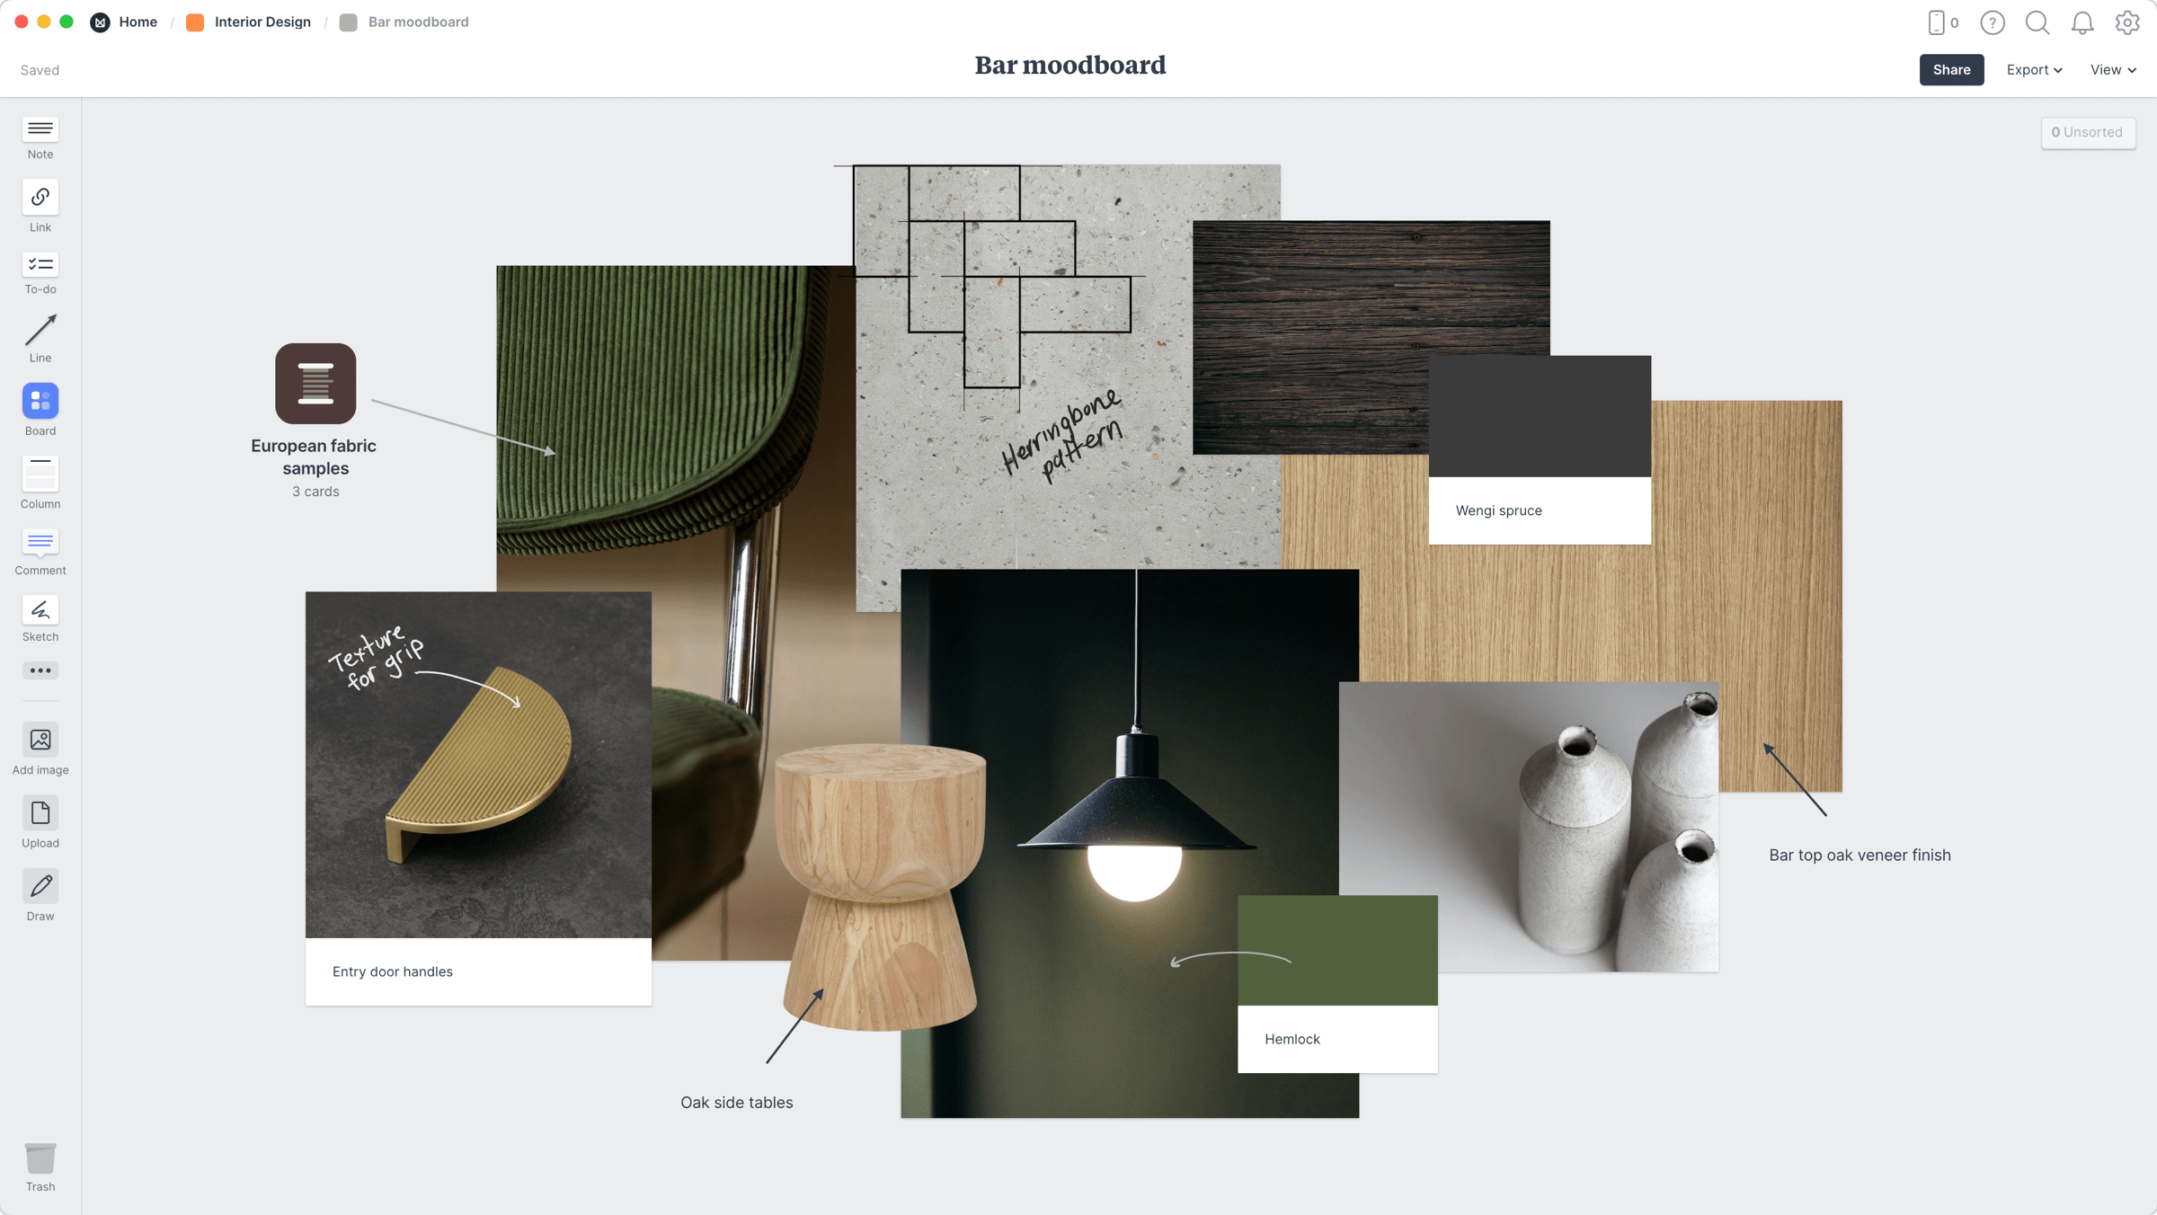Viewport: 2157px width, 1215px height.
Task: Navigate to Home tab
Action: coord(138,22)
